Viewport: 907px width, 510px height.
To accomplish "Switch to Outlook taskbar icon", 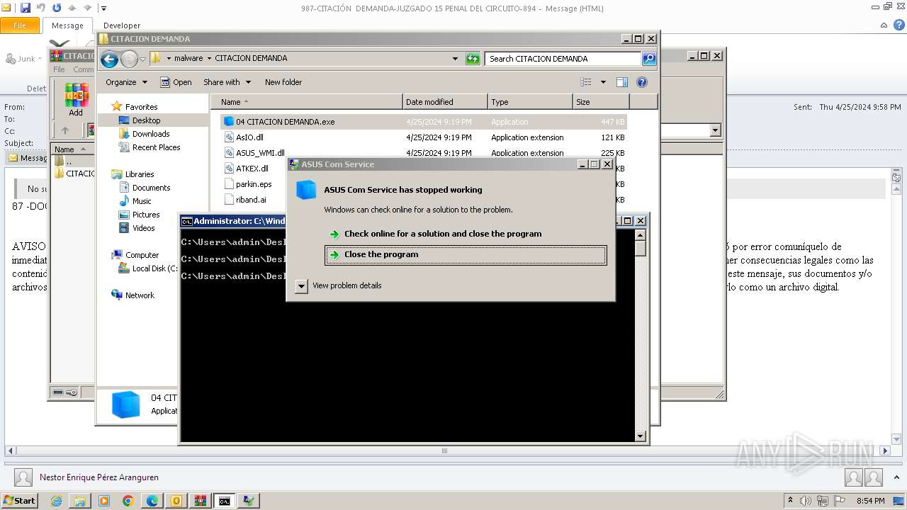I will pos(176,501).
